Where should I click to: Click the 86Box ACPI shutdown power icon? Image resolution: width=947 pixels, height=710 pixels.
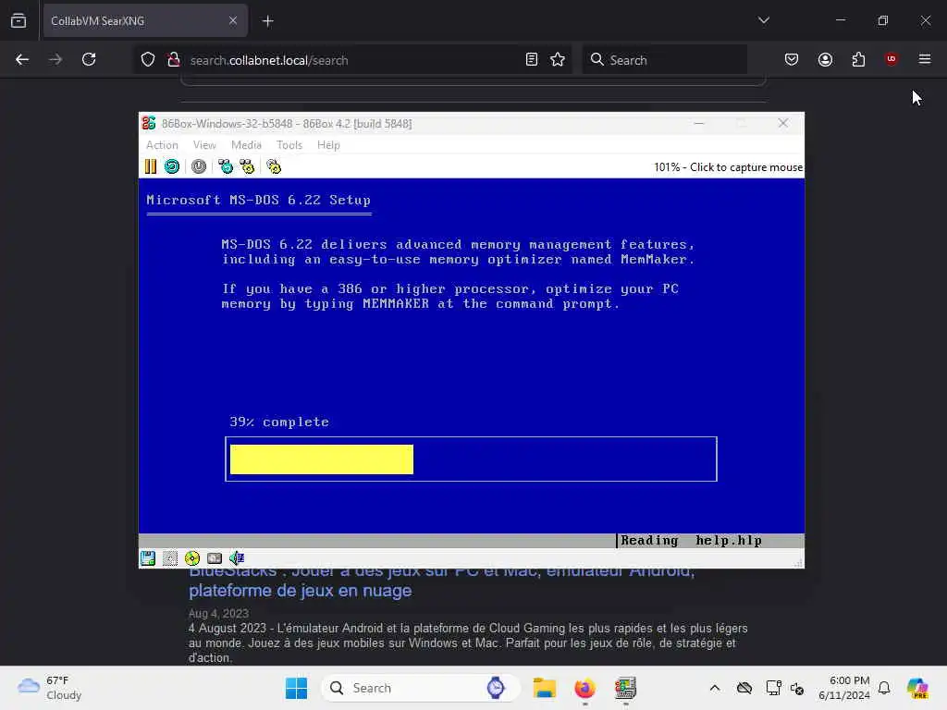pyautogui.click(x=199, y=166)
